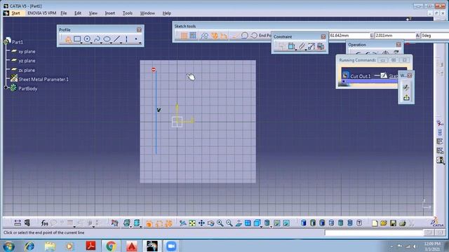Select Part1 in the specification tree

[17, 42]
